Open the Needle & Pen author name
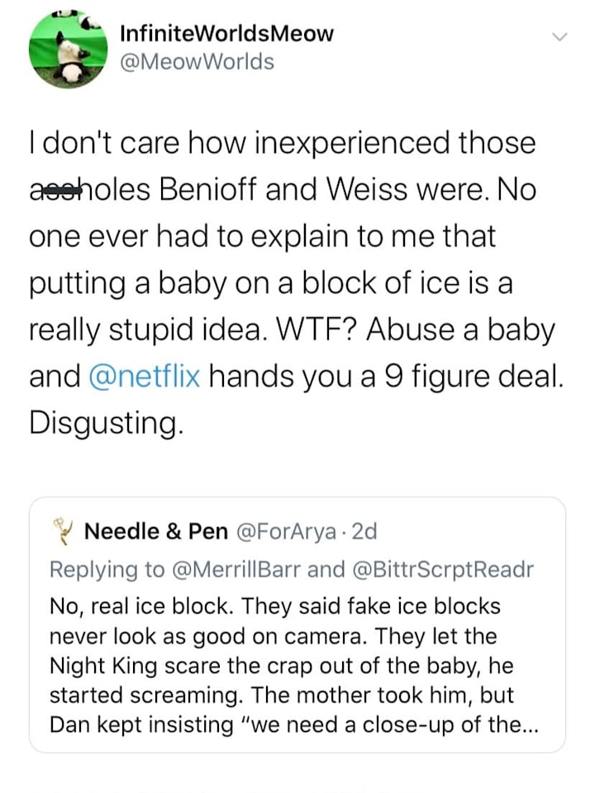 click(x=156, y=532)
